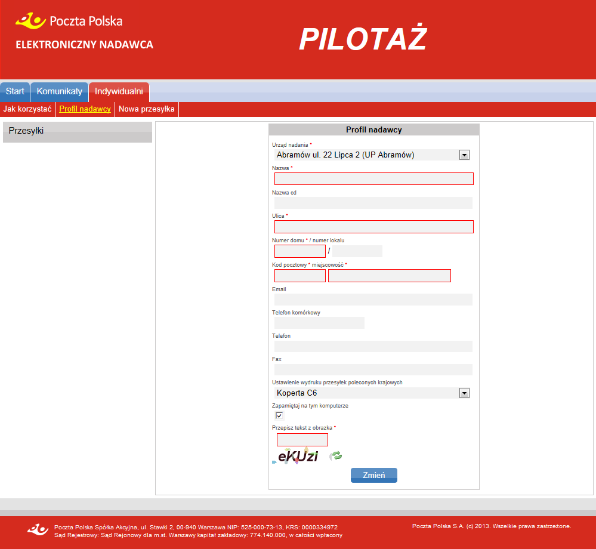This screenshot has width=596, height=549.
Task: Focus the 'Nazwa cd' input field
Action: 373,203
